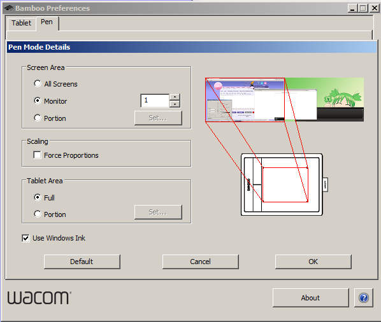Click the monitor preview thumbnail

285,99
